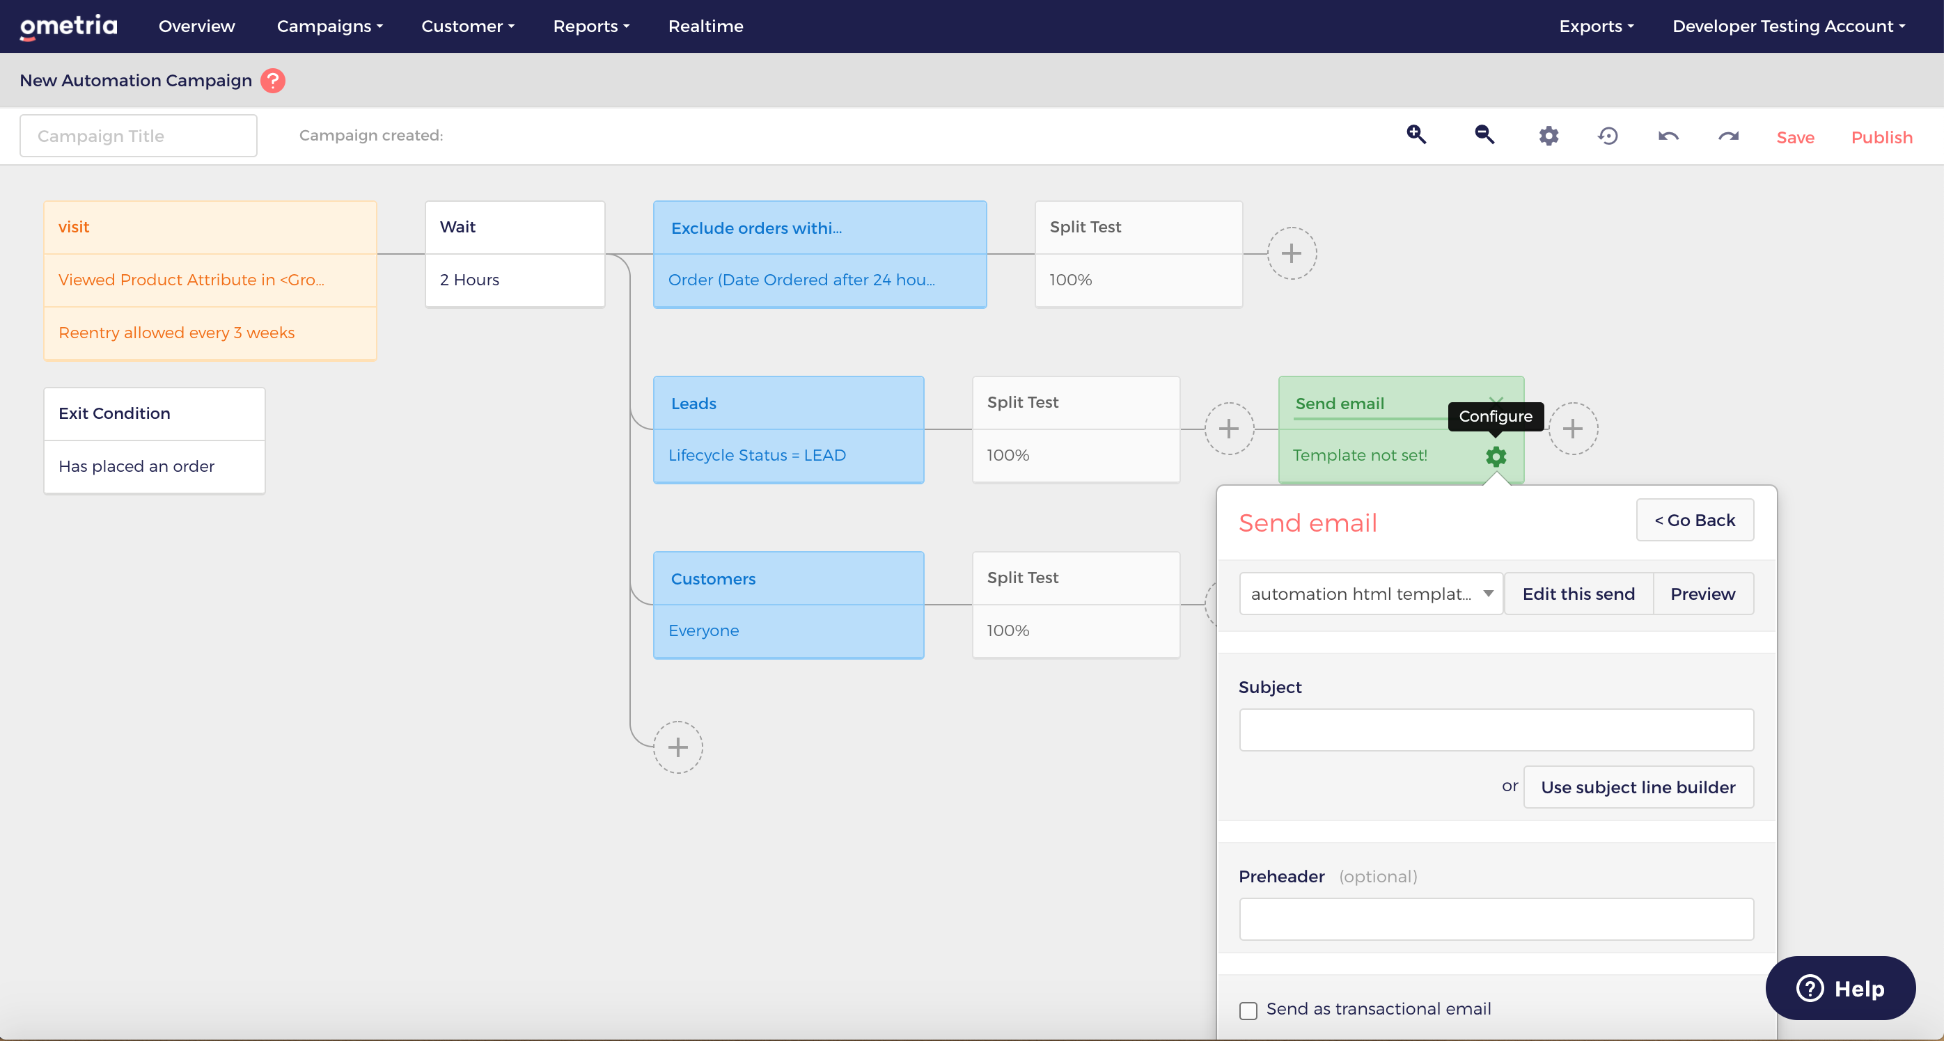The height and width of the screenshot is (1041, 1944).
Task: Click the Ometria logo
Action: [69, 26]
